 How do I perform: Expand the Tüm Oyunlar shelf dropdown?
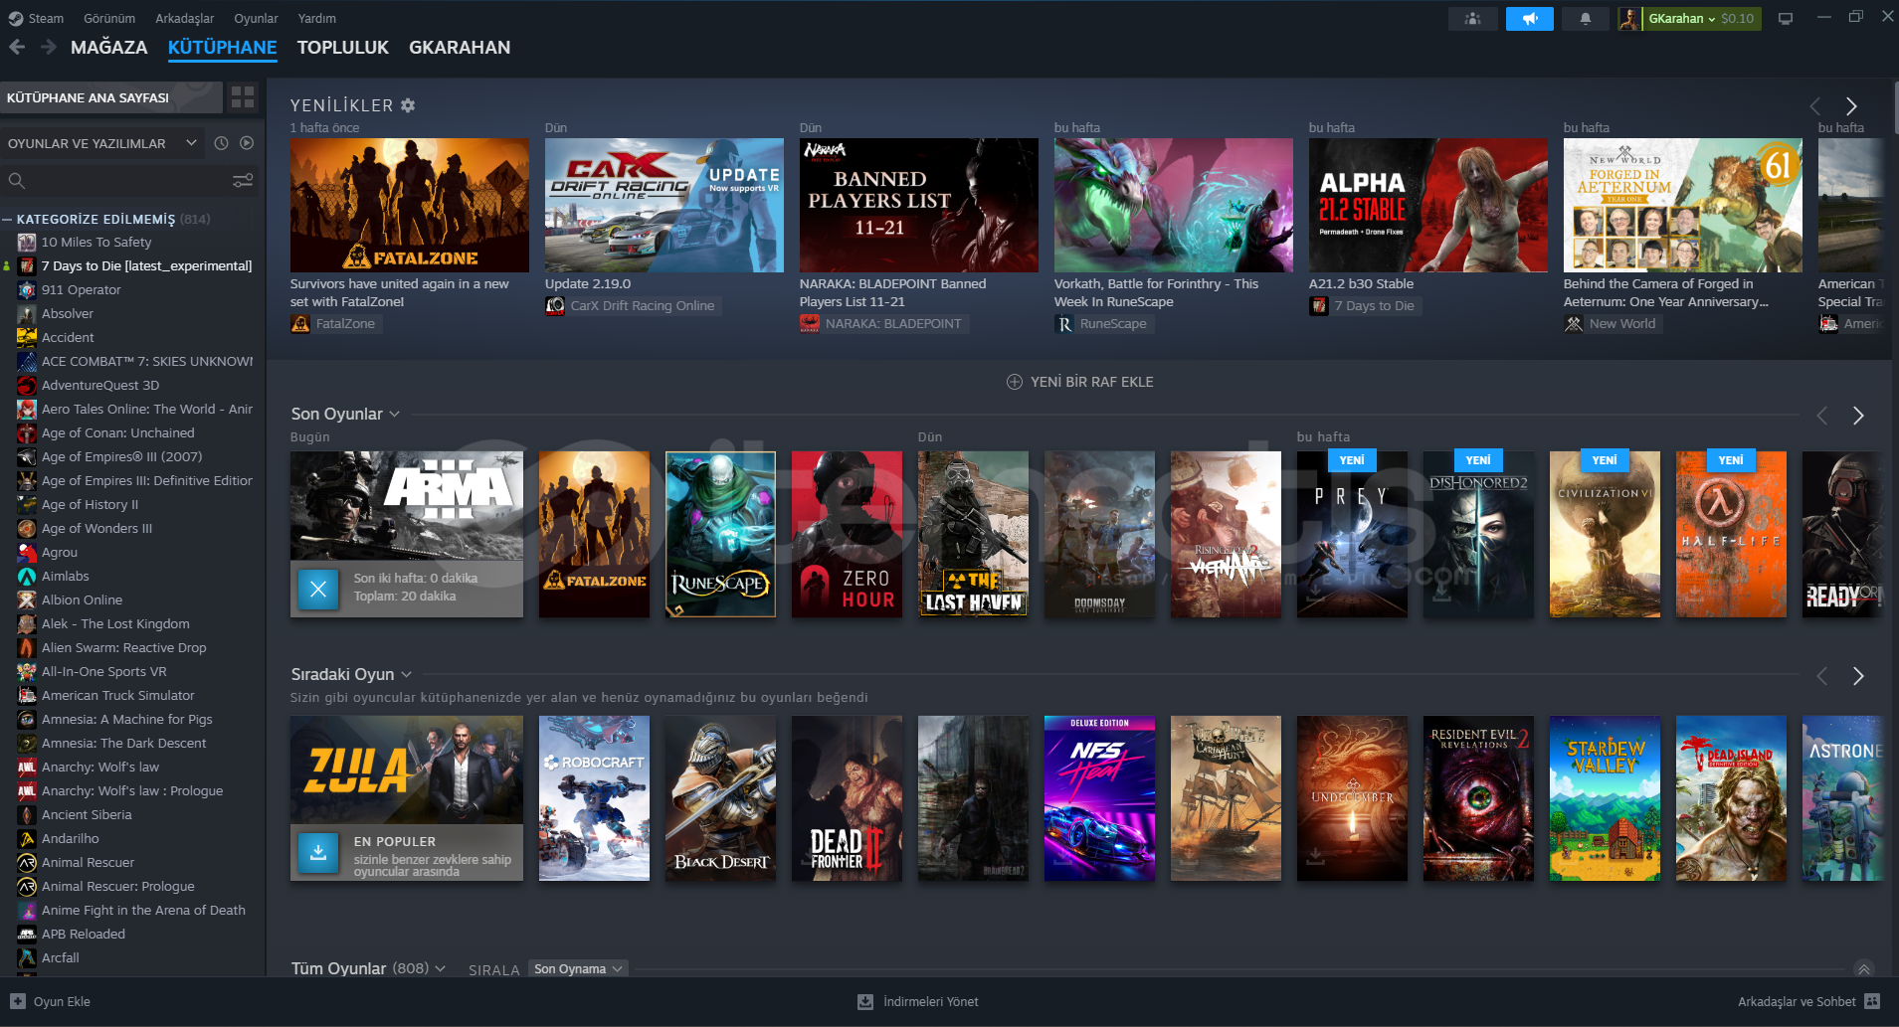[x=441, y=968]
